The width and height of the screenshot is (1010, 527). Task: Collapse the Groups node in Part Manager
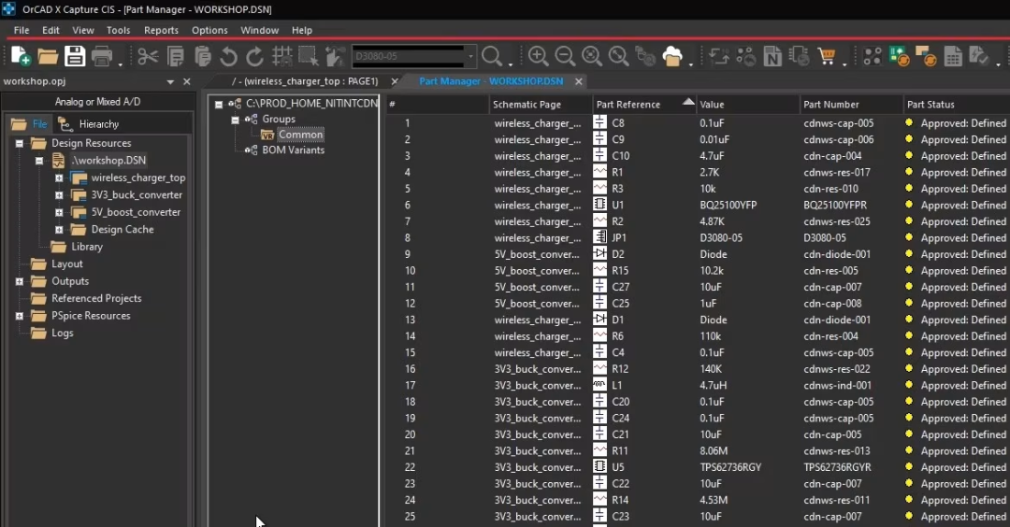point(235,120)
